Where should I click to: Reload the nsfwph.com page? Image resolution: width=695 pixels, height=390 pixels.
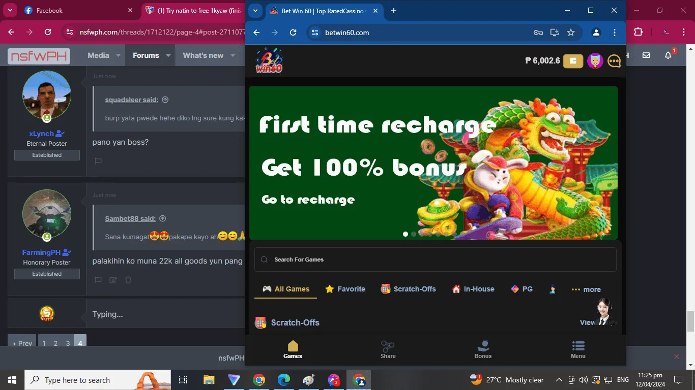coord(48,32)
